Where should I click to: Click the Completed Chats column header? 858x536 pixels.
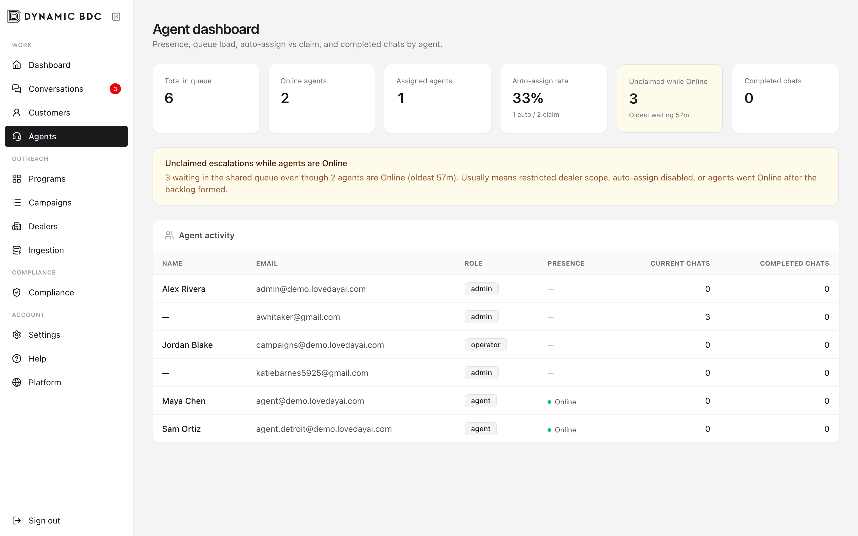pyautogui.click(x=794, y=264)
